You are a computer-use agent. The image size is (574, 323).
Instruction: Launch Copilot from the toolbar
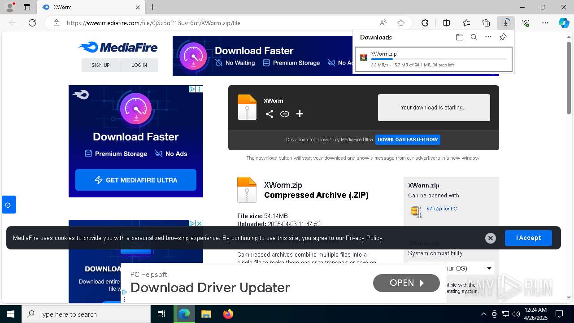pos(564,23)
